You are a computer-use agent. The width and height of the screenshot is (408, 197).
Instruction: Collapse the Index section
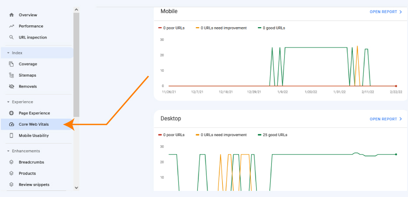8,53
